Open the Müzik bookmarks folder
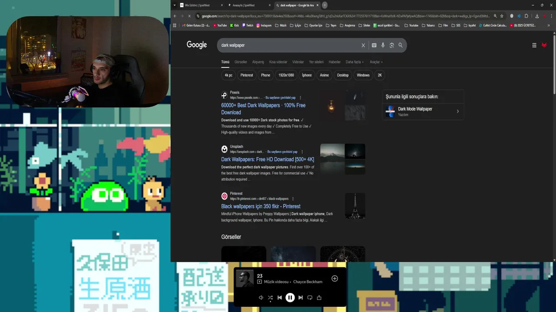The image size is (556, 312). tap(281, 26)
